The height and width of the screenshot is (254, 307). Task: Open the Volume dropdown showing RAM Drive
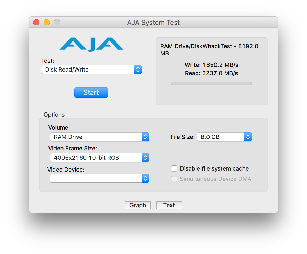pyautogui.click(x=100, y=137)
